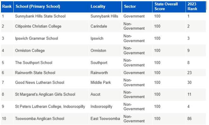The height and width of the screenshot is (125, 209).
Task: Select the Sector column header
Action: pyautogui.click(x=130, y=6)
